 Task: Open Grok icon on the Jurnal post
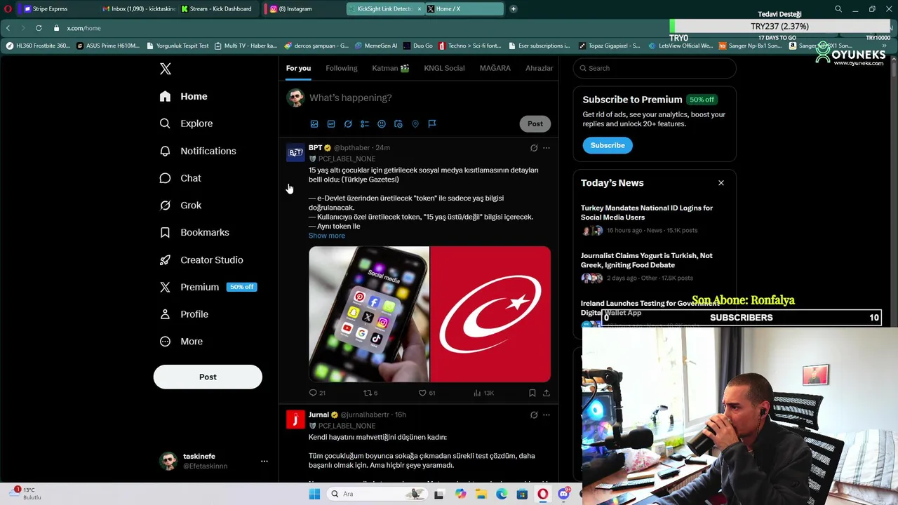(x=534, y=415)
